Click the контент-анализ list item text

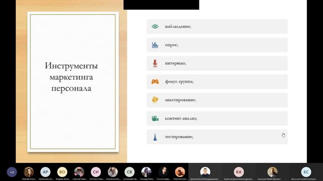[181, 119]
